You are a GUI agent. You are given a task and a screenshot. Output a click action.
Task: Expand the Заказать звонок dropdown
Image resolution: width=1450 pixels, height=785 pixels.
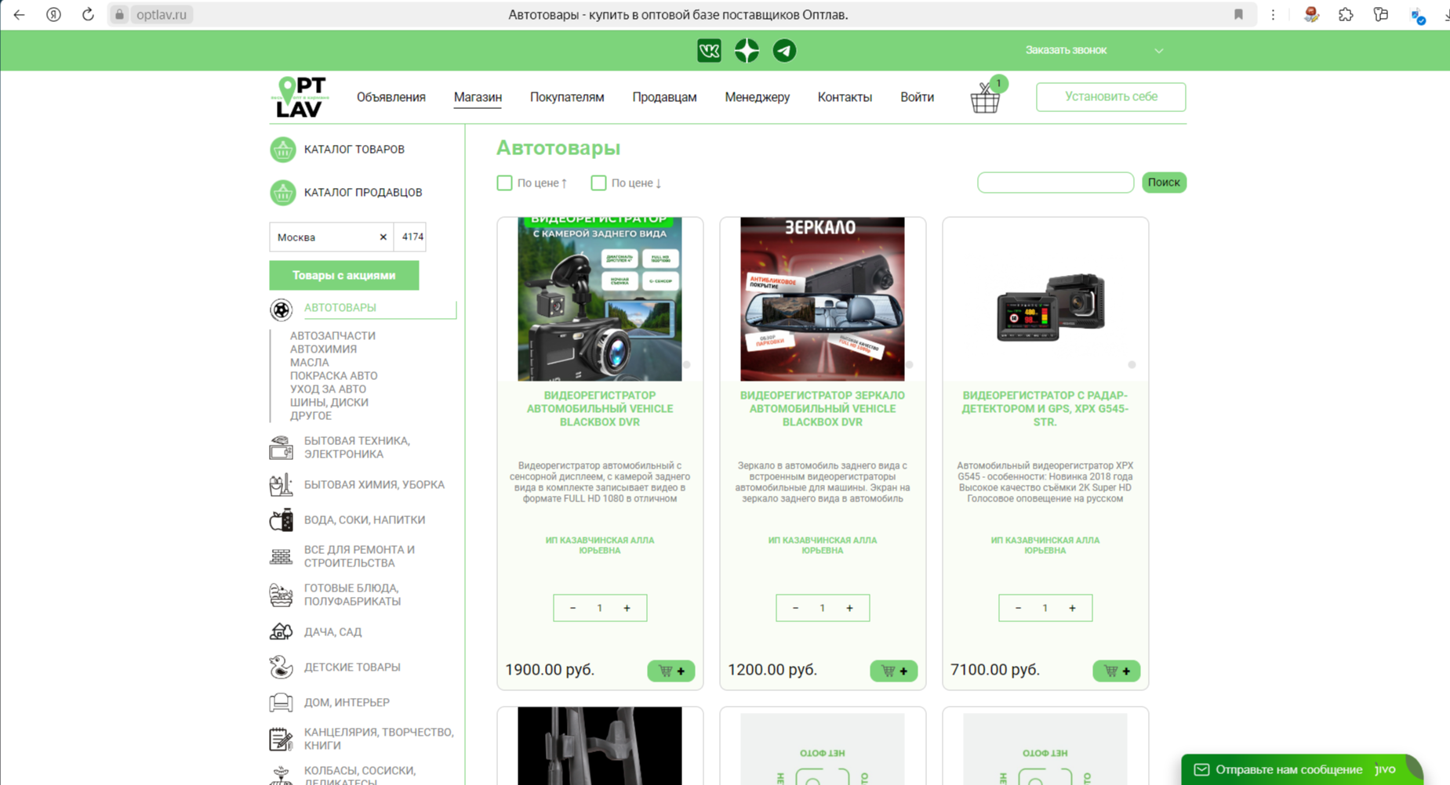[x=1159, y=51]
